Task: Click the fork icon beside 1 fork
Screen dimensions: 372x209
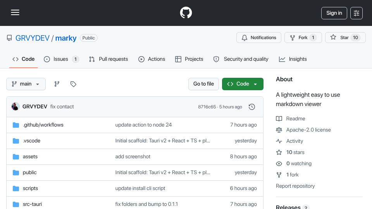Action: (279, 175)
